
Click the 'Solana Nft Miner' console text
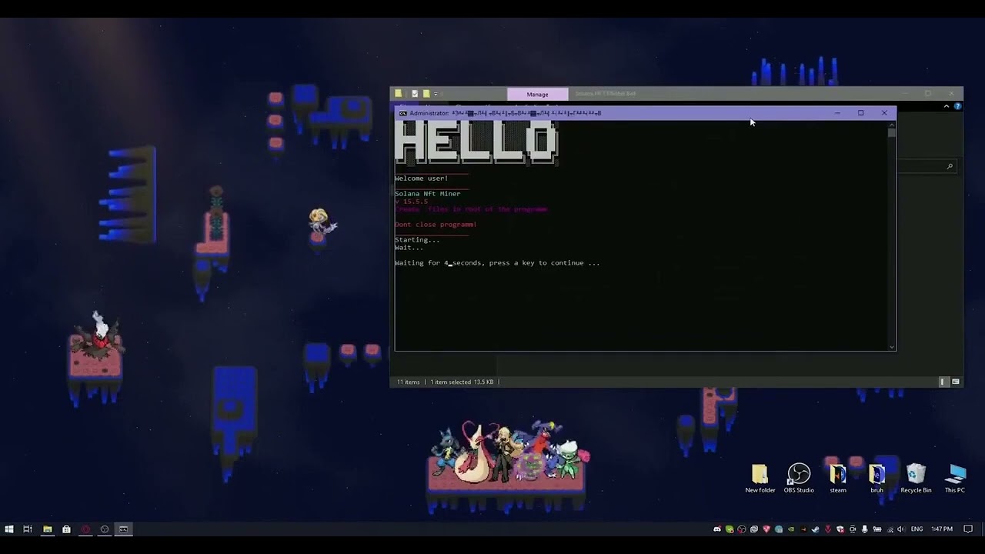click(428, 194)
